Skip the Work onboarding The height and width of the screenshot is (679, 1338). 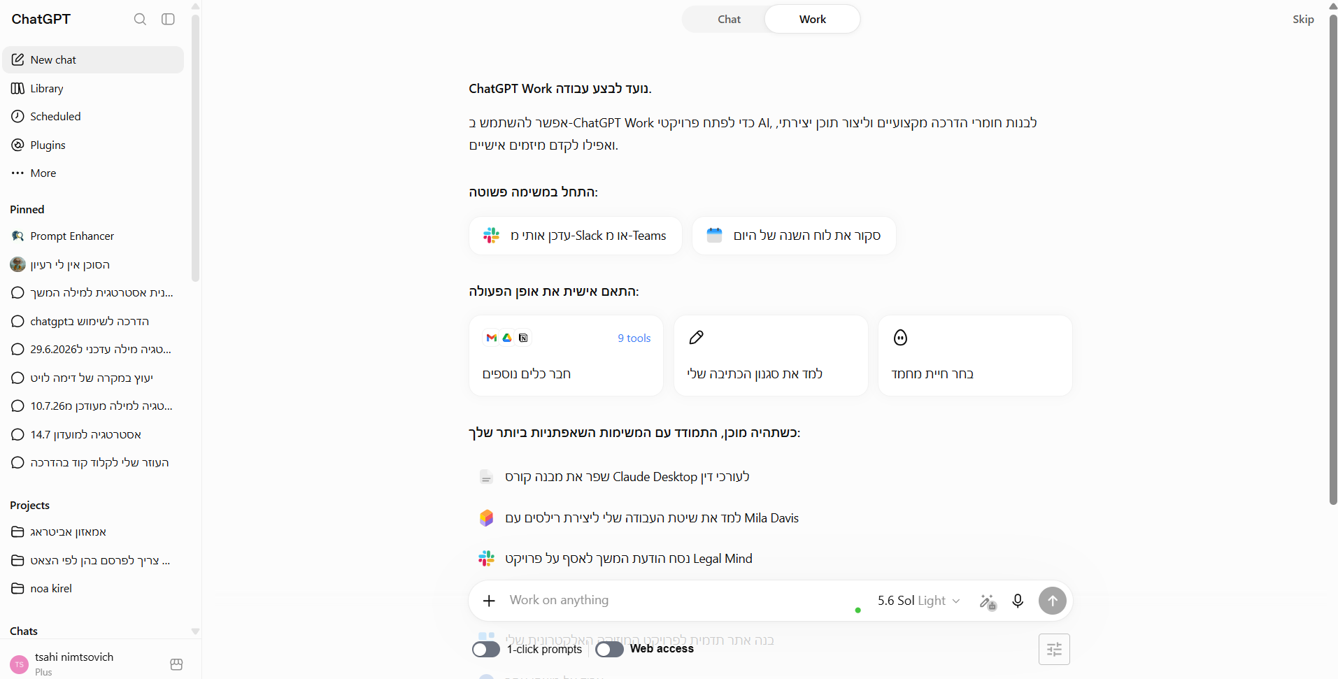point(1303,20)
